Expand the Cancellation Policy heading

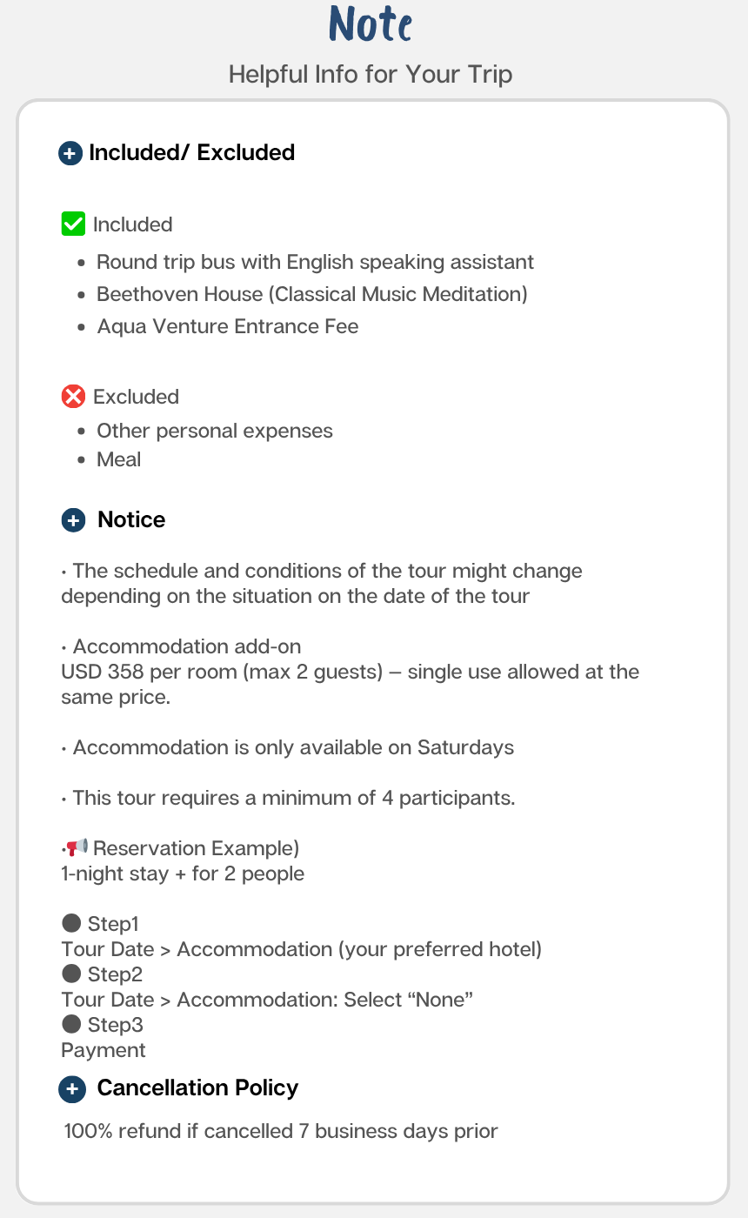[x=197, y=1087]
